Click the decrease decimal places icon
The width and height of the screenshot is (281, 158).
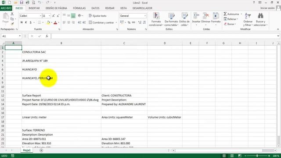coord(144,22)
